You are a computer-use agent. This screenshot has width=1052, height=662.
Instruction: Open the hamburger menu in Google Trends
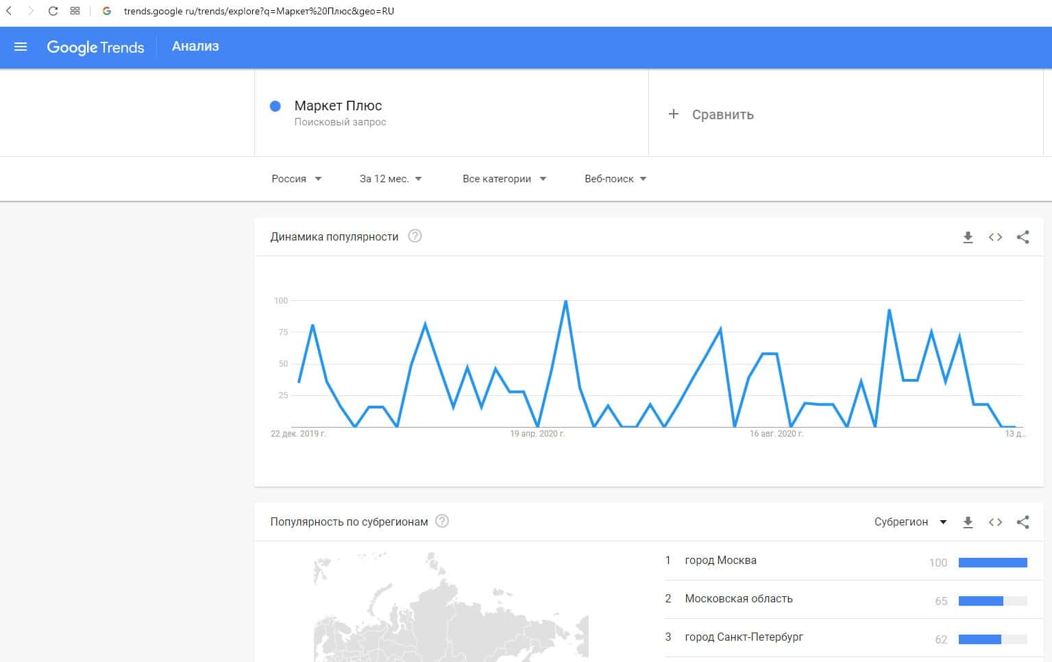point(21,47)
